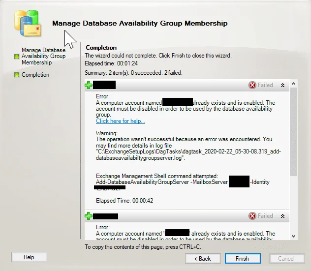Click the dagtask log file path text
The image size is (311, 271).
click(188, 155)
